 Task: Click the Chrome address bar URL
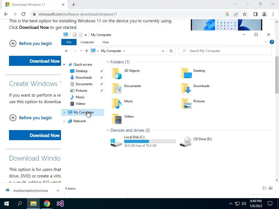click(78, 14)
